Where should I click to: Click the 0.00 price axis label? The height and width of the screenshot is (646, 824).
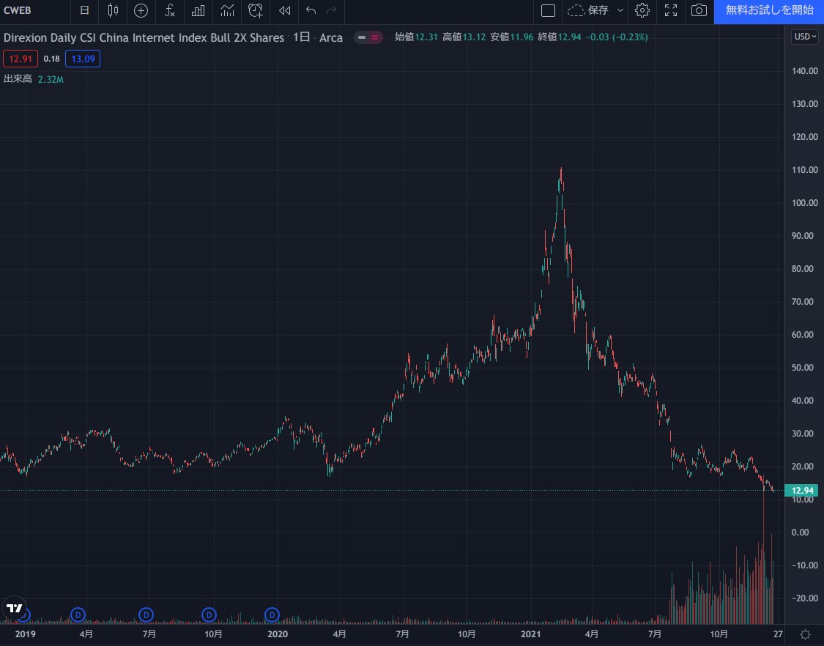pyautogui.click(x=800, y=532)
